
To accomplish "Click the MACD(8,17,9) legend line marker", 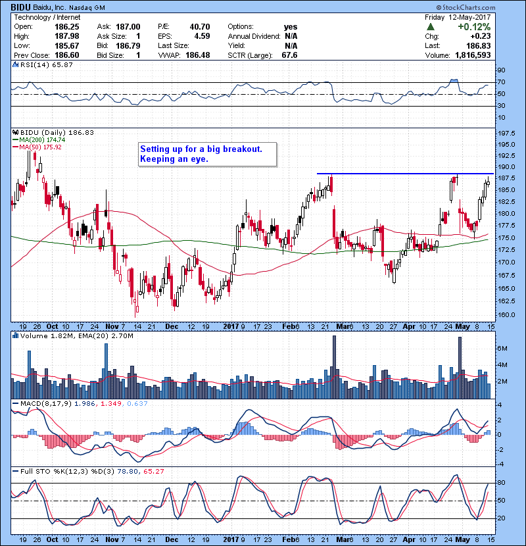I will (x=16, y=404).
